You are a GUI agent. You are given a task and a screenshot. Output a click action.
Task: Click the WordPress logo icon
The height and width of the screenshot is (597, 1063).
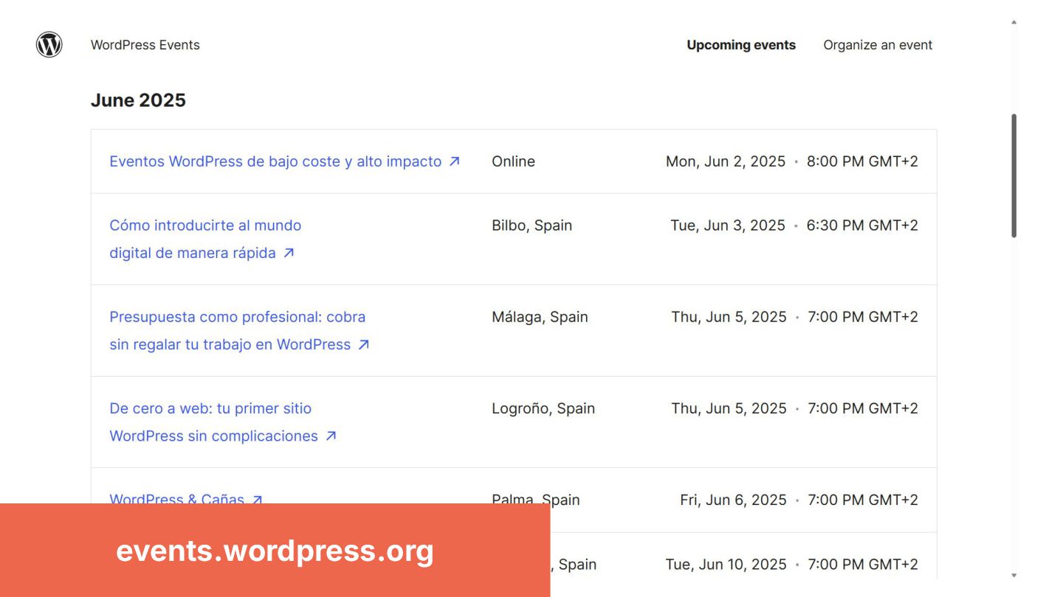tap(49, 45)
